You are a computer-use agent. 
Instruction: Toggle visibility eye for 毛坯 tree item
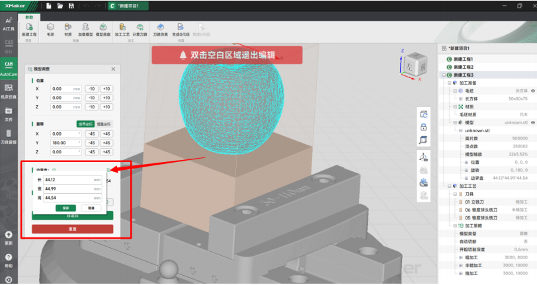(x=533, y=91)
